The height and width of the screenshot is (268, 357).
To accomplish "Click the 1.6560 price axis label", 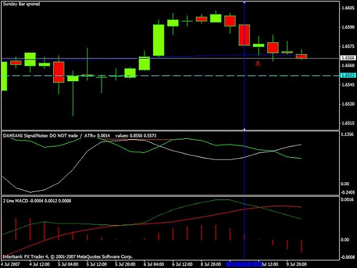I will click(348, 66).
